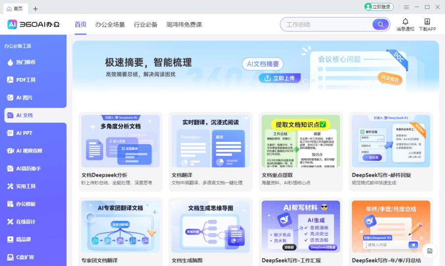Click the AI文档摘要 banner button
Screen dimensions: 445x266
point(263,64)
